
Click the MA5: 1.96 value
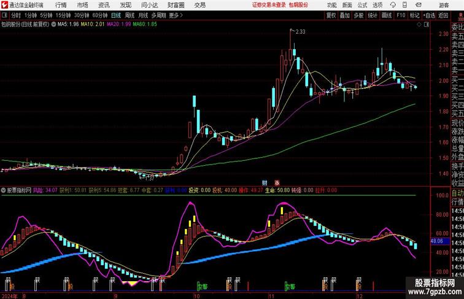(x=68, y=25)
